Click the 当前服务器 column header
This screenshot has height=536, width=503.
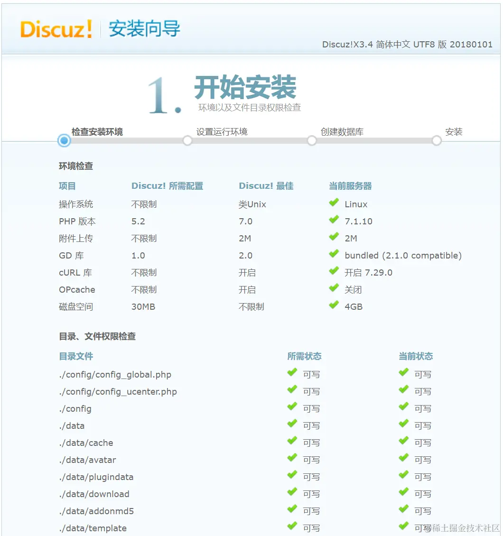[350, 186]
